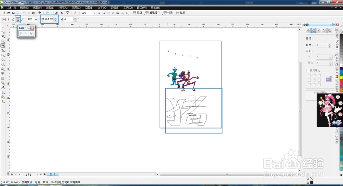Select the Pick tool in toolbox

(3, 27)
